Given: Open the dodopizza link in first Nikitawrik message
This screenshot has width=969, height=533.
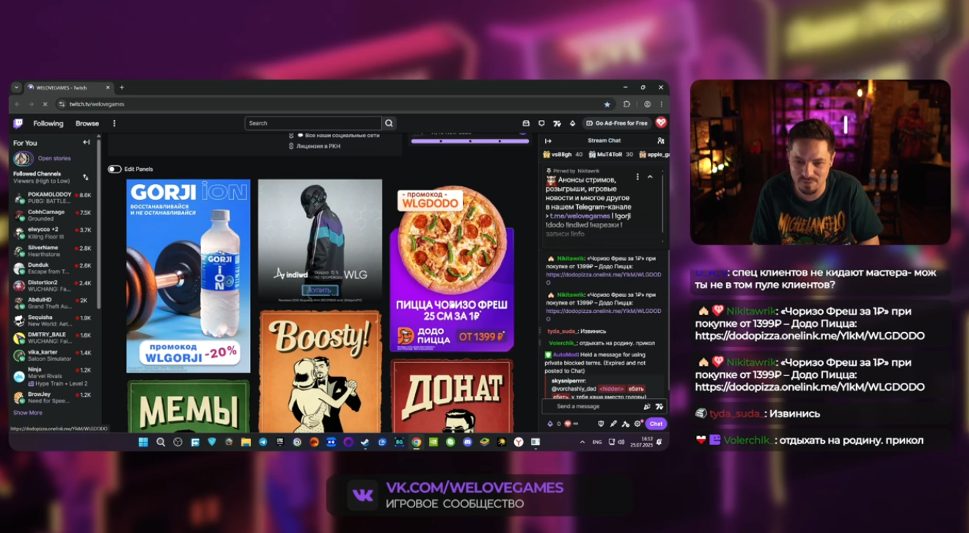Looking at the screenshot, I should [603, 278].
